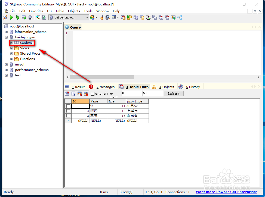
Task: Open the File menu
Action: [x=13, y=11]
